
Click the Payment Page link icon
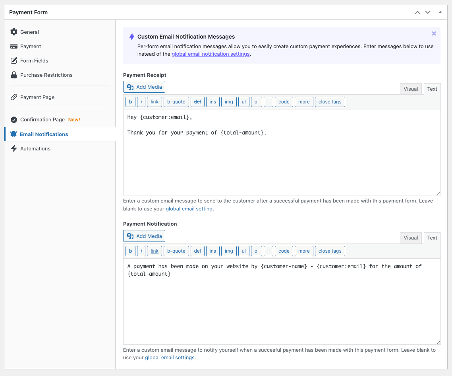pyautogui.click(x=14, y=97)
